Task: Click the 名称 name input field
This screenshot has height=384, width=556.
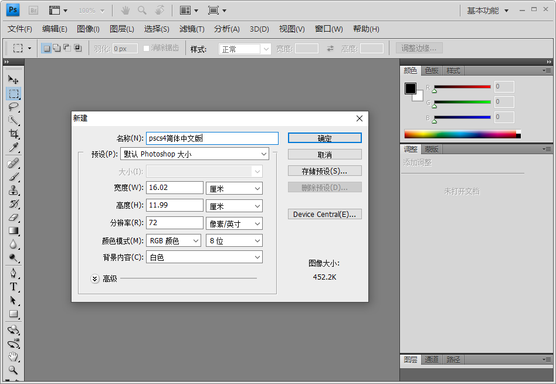Action: [x=212, y=138]
